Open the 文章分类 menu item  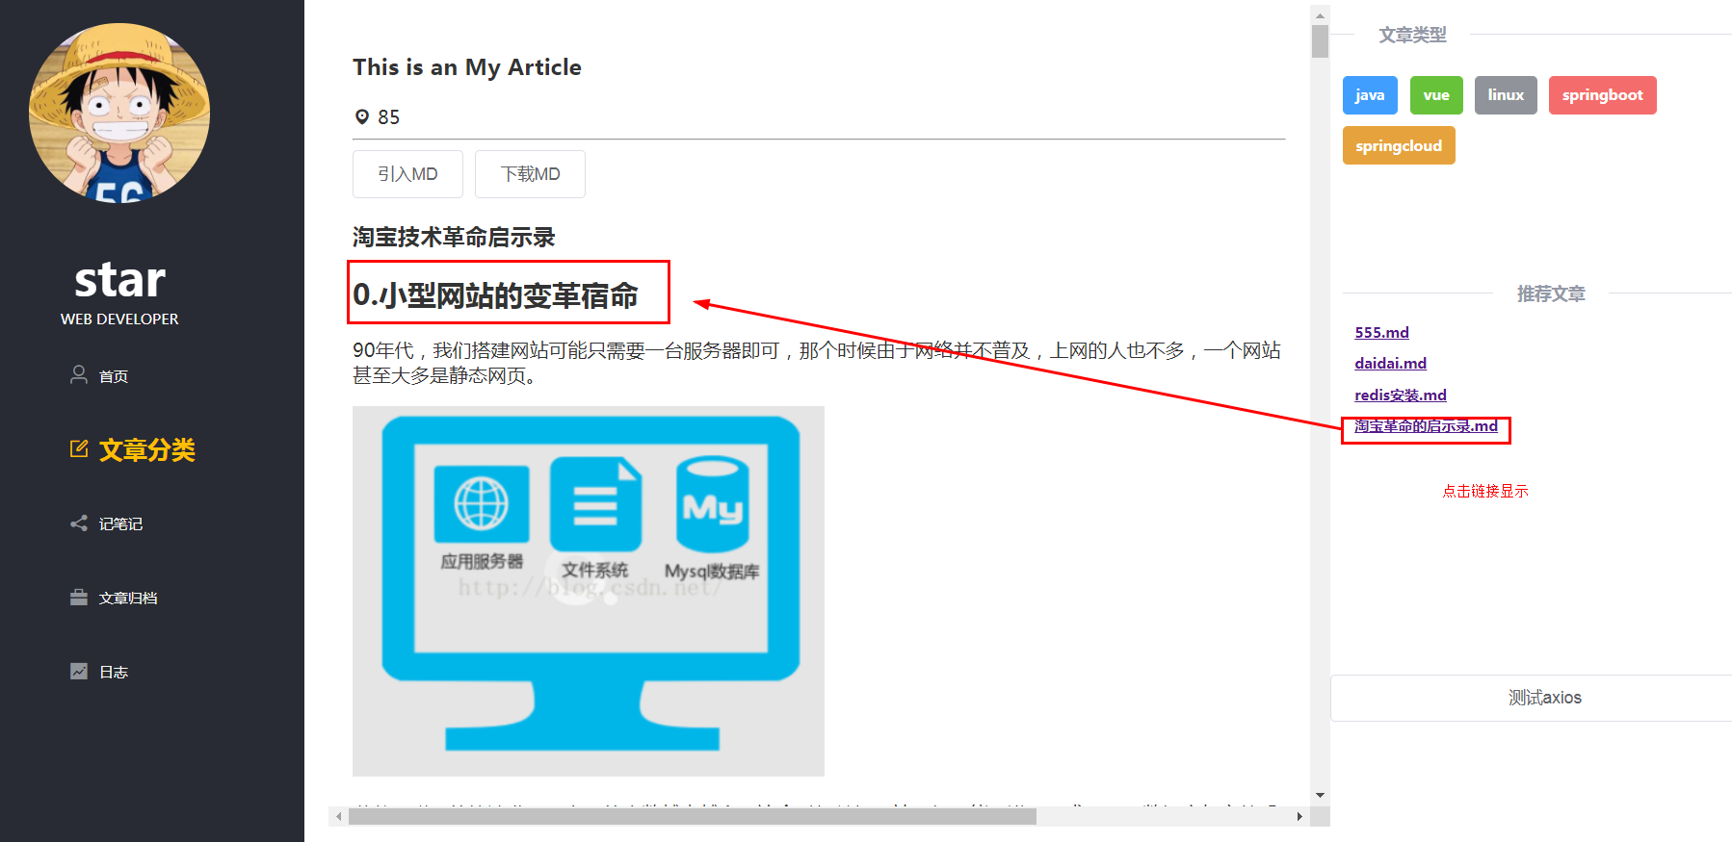point(147,449)
